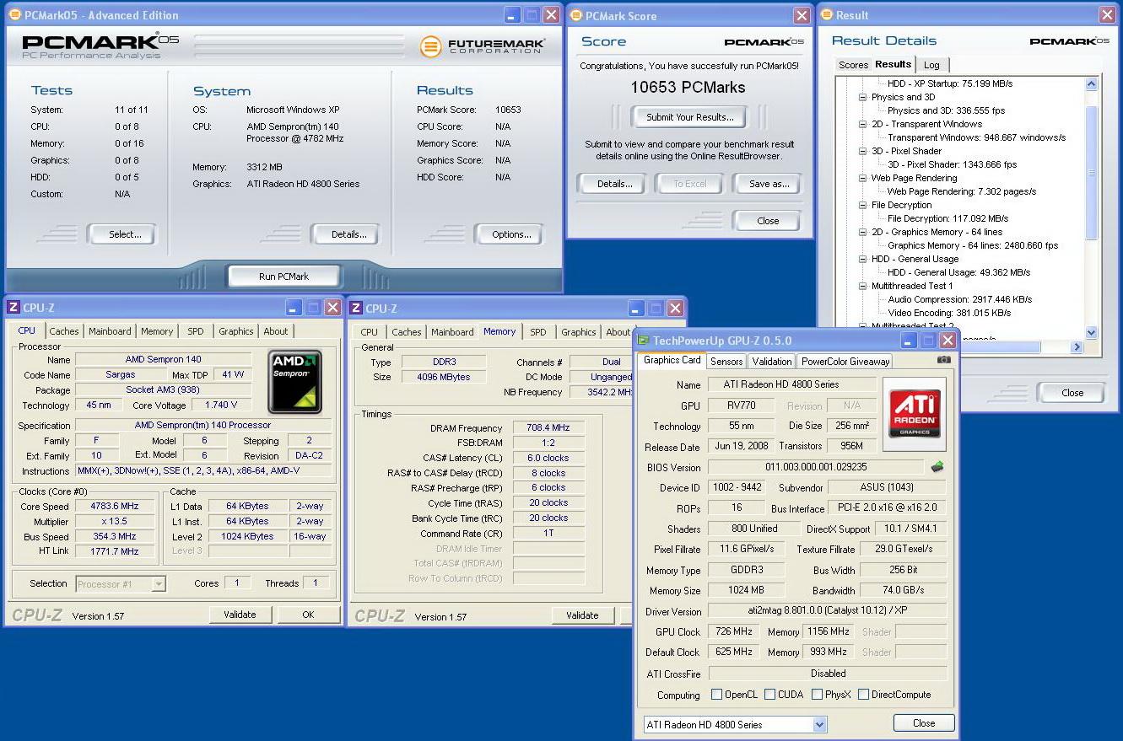
Task: Click the CPU-Z title icon in CPU tab window
Action: pos(14,308)
